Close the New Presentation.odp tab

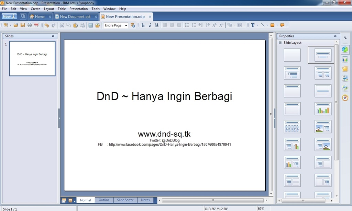pos(150,17)
